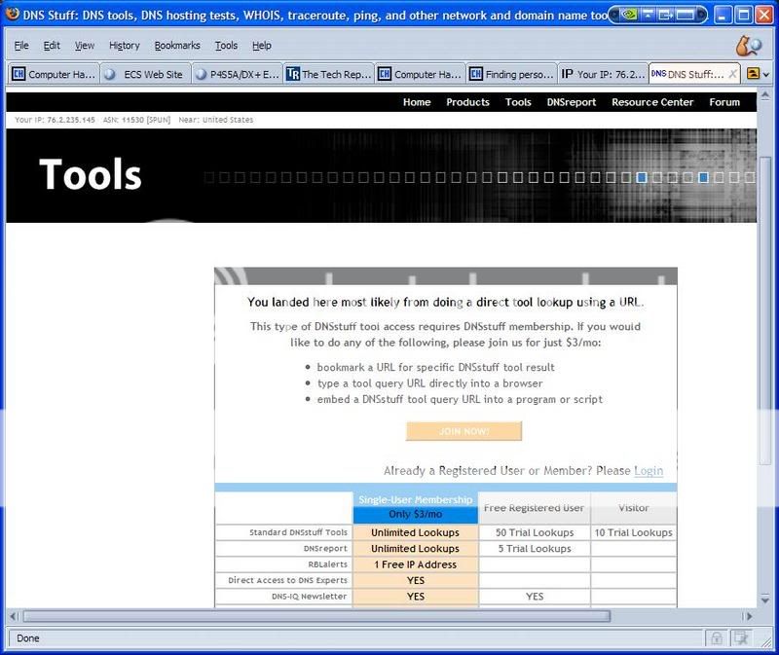Open the Bookmarks menu
Image resolution: width=779 pixels, height=655 pixels.
click(177, 46)
